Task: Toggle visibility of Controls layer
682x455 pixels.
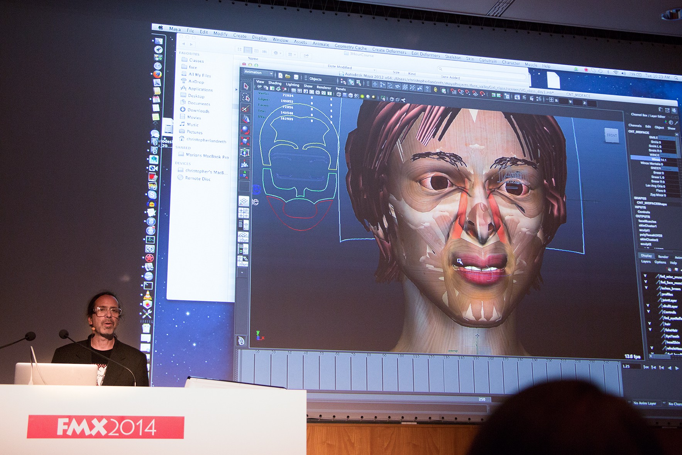Action: pyautogui.click(x=649, y=311)
